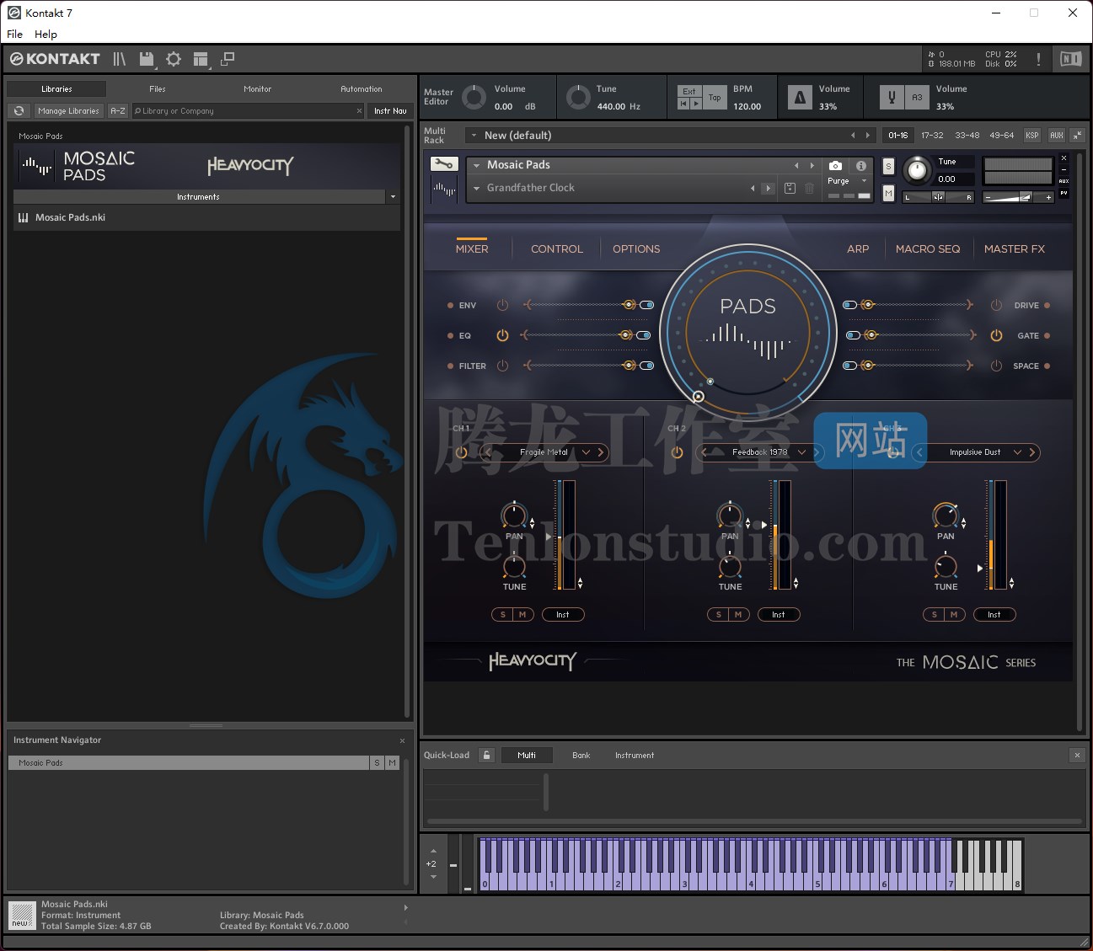Screen dimensions: 1093x951
Task: Click the exclamation panic button
Action: point(1038,59)
